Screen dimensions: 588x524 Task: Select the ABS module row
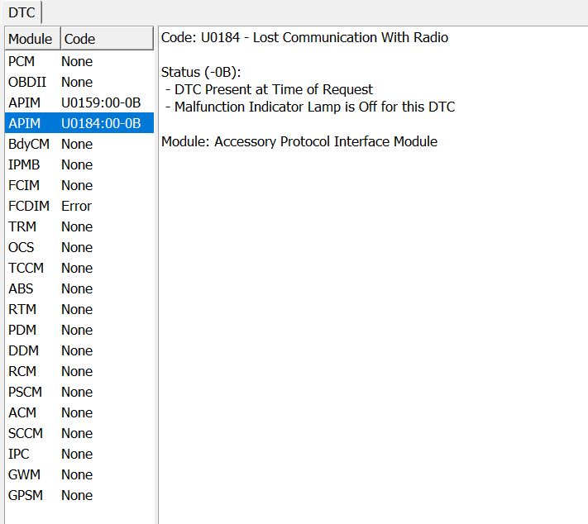pyautogui.click(x=79, y=288)
